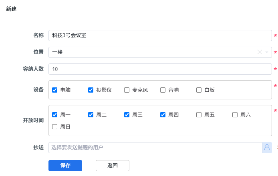Tick the 周日 checkbox
This screenshot has width=278, height=176.
(54, 127)
